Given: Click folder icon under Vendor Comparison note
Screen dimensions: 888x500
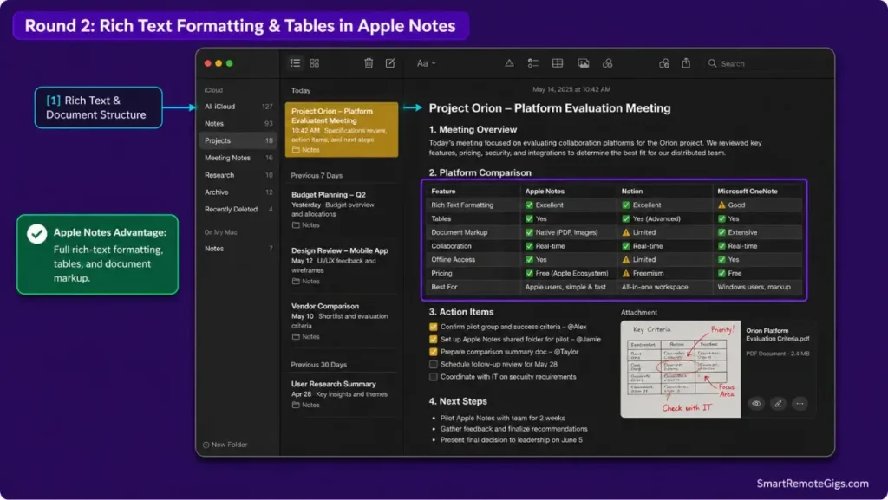Looking at the screenshot, I should coord(296,336).
